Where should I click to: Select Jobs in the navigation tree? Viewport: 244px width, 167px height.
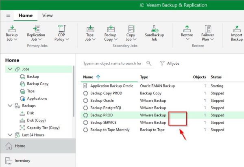pyautogui.click(x=39, y=69)
